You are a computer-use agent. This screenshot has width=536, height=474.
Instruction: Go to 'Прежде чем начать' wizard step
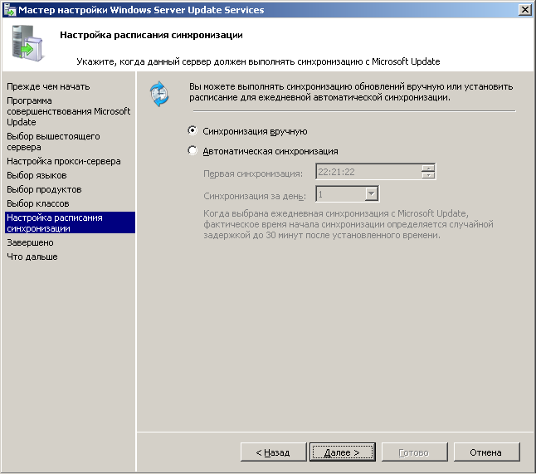tap(48, 86)
